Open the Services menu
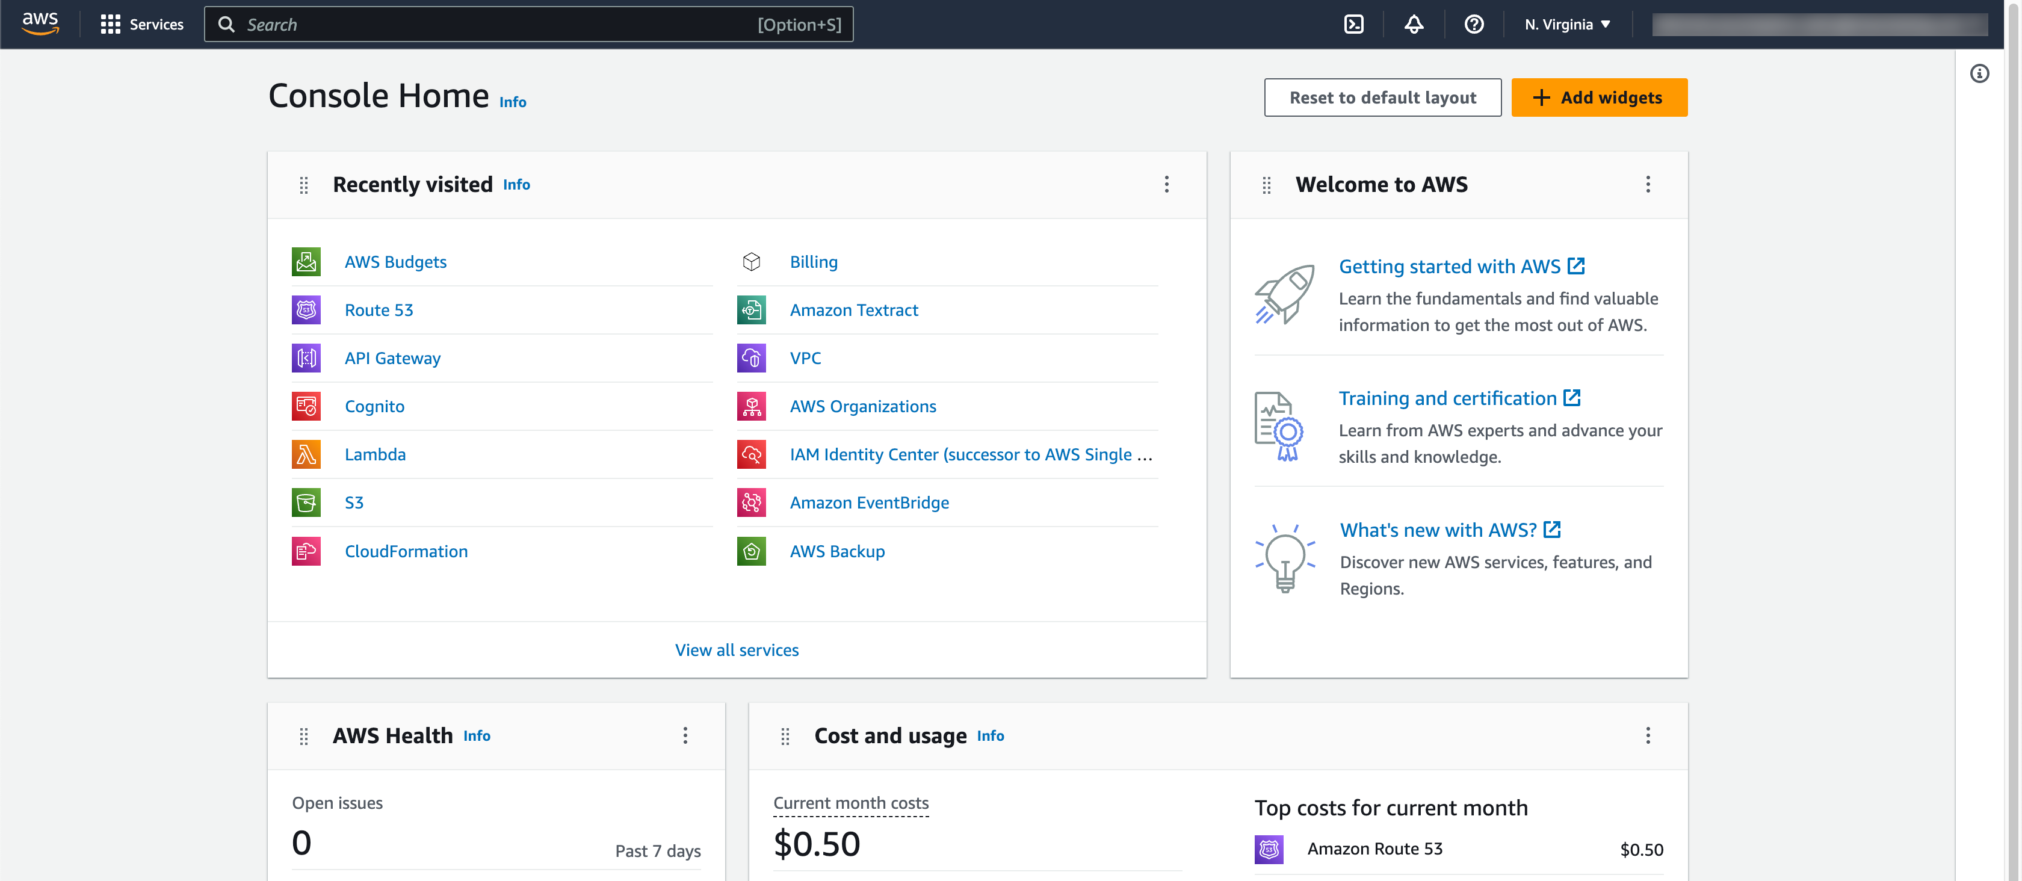 tap(142, 24)
